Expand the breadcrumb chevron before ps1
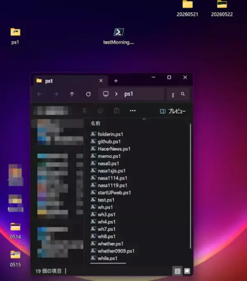Viewport: 247px width, 281px height. coord(116,94)
